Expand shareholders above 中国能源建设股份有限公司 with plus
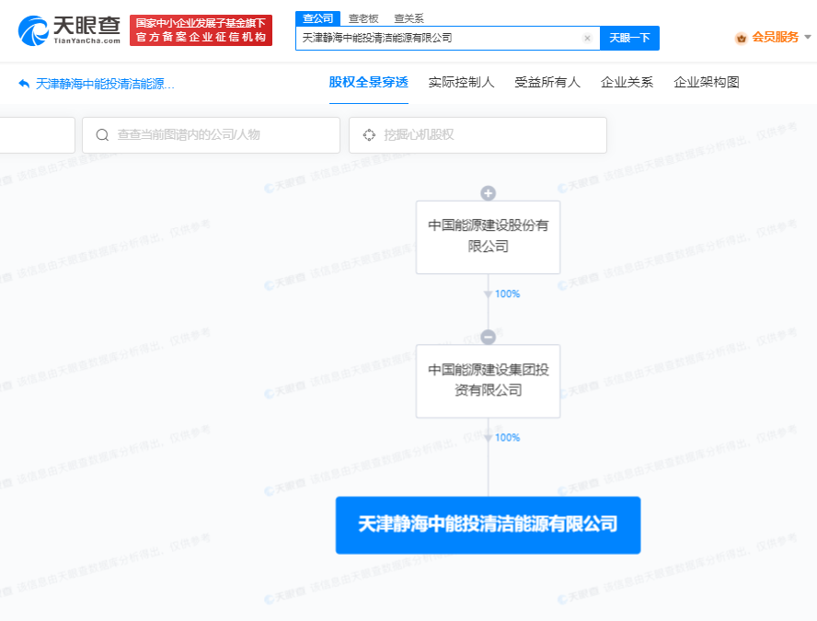817x621 pixels. tap(489, 193)
